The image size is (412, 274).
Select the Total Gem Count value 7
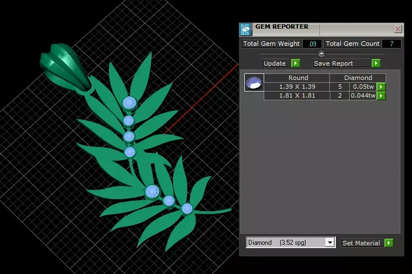point(392,44)
